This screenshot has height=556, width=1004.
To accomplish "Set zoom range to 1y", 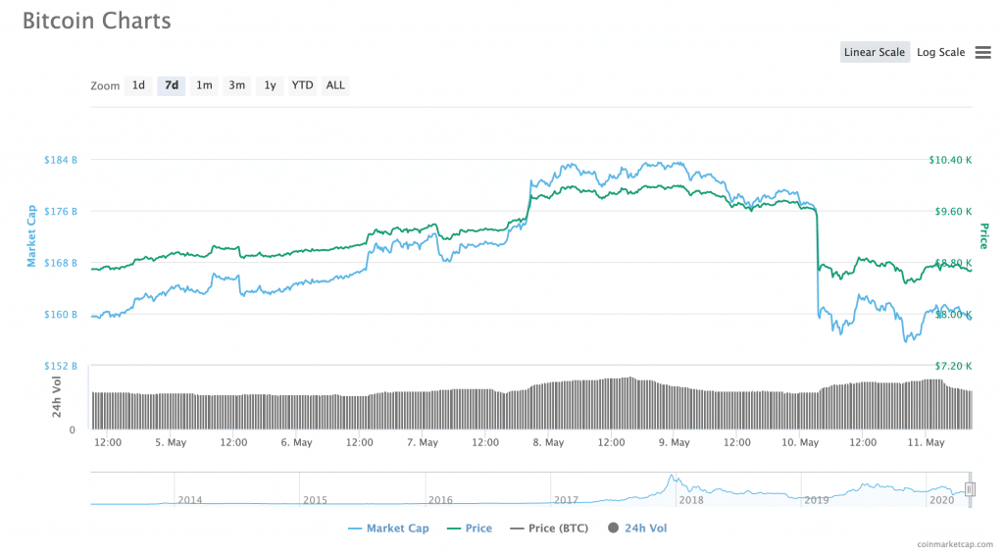I will (x=270, y=85).
